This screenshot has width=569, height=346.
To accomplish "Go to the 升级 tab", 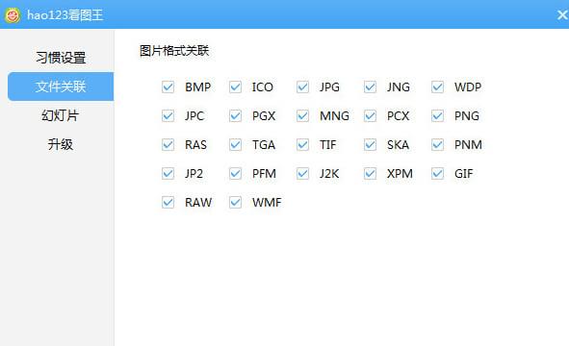I will (x=61, y=144).
